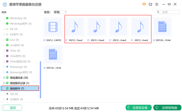Click the 返回 back button
Screen dimensions: 182x112
12,108
